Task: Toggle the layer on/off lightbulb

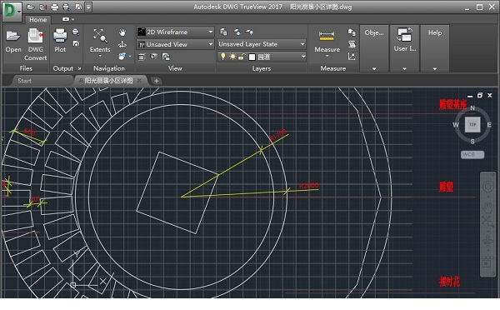Action: pyautogui.click(x=223, y=57)
